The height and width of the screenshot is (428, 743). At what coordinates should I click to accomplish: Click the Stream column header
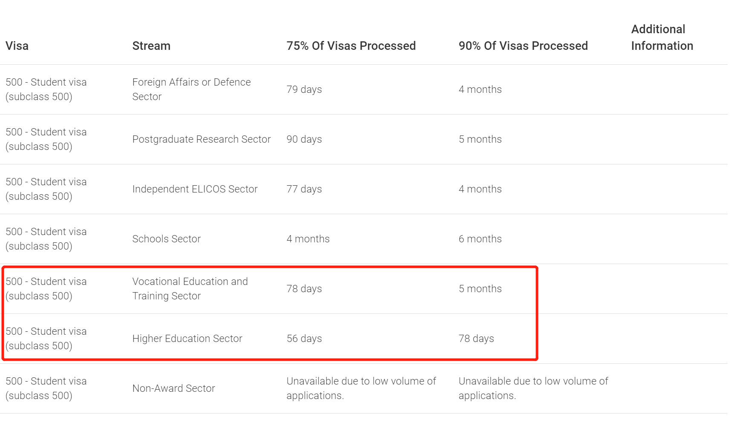(x=151, y=46)
